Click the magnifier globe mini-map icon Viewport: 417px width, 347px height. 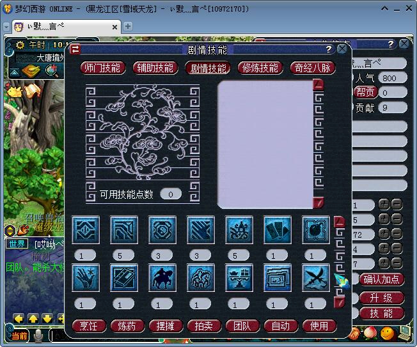coord(52,70)
